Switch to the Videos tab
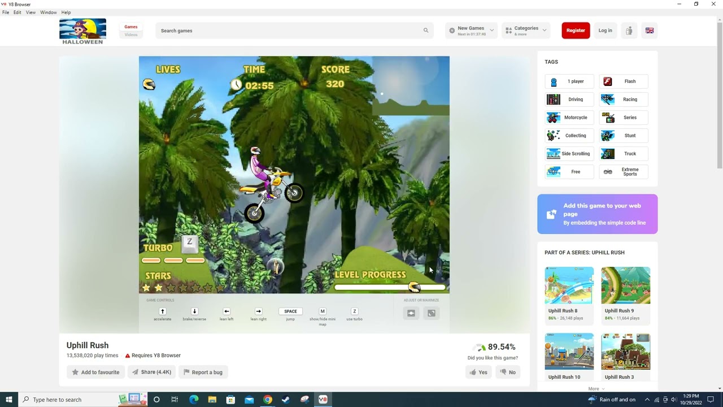This screenshot has height=407, width=723. pyautogui.click(x=131, y=35)
